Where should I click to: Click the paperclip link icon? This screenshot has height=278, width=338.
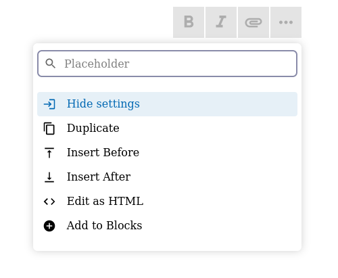254,22
